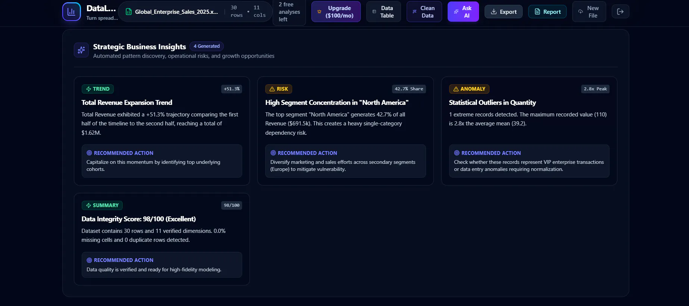The width and height of the screenshot is (689, 306).
Task: Click 'Check whether these records represent VIP' text
Action: click(x=529, y=166)
